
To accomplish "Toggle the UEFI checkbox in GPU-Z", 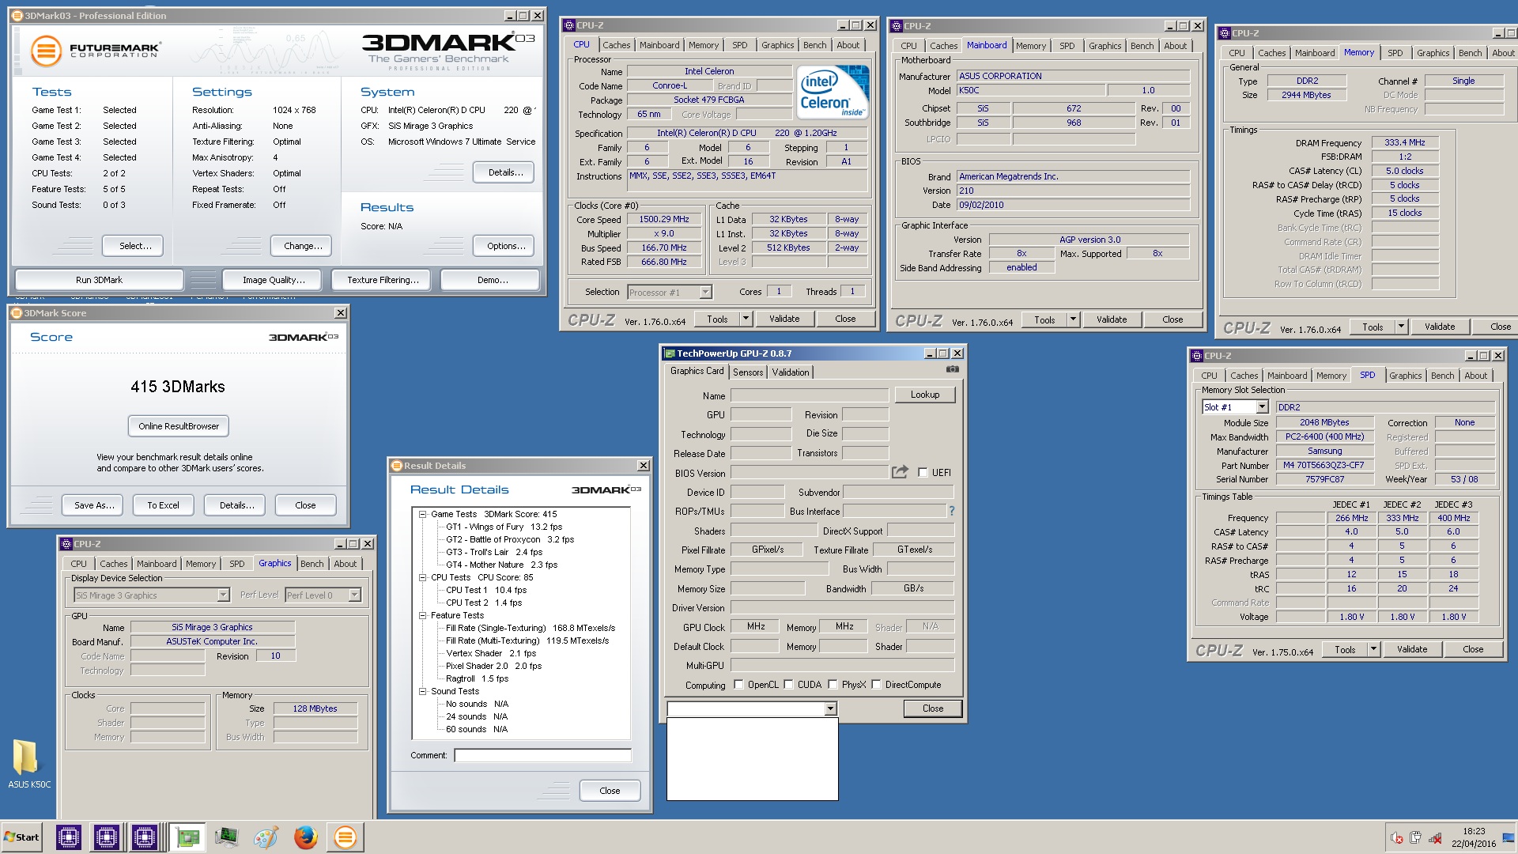I will 923,473.
